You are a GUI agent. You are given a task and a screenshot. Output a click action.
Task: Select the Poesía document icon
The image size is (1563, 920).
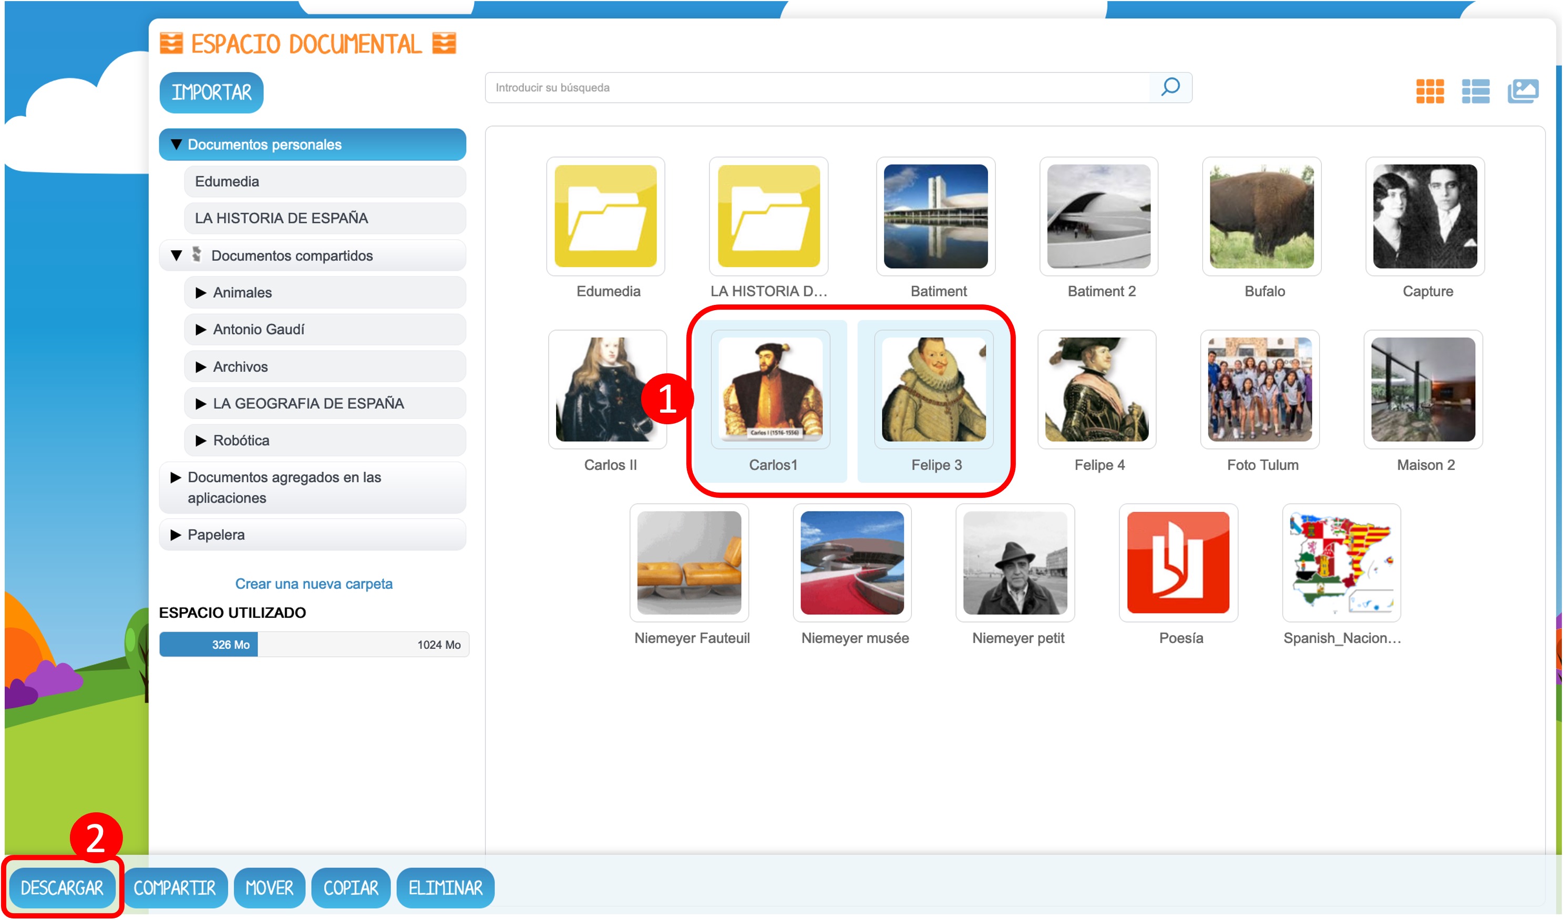click(x=1178, y=563)
